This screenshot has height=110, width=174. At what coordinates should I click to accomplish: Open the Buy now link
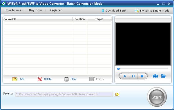coord(35,10)
